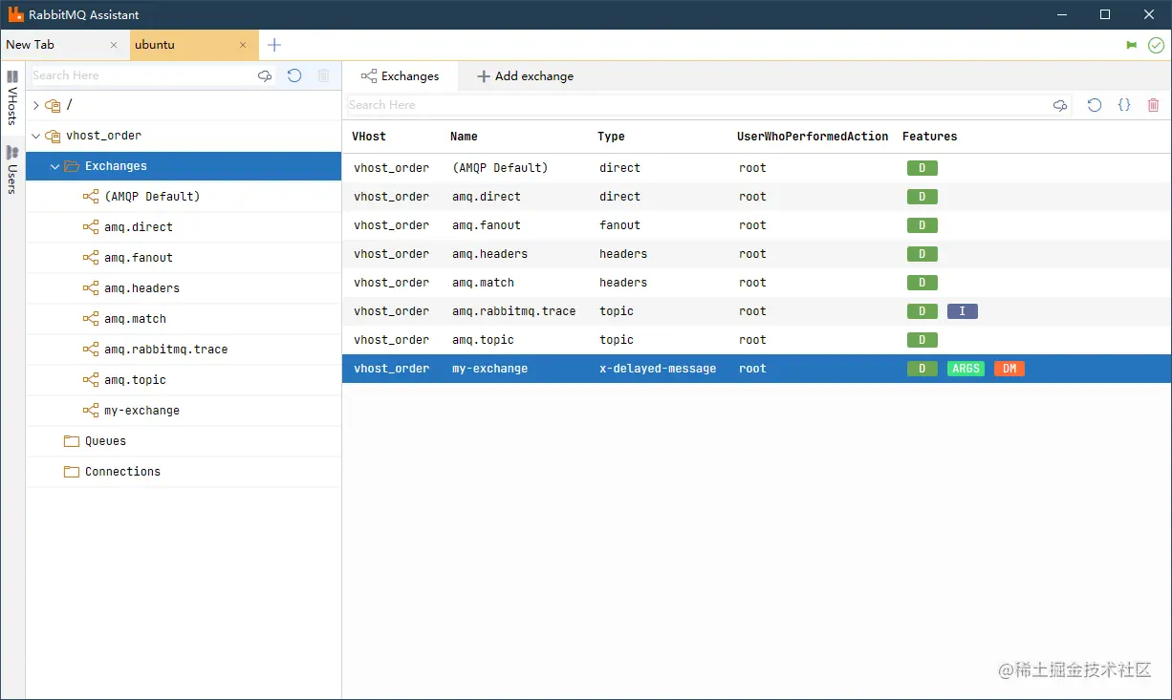Sort by the Name column header

[464, 137]
